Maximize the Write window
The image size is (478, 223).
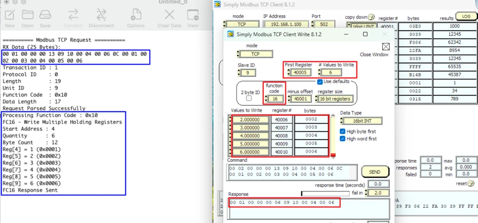pos(365,34)
